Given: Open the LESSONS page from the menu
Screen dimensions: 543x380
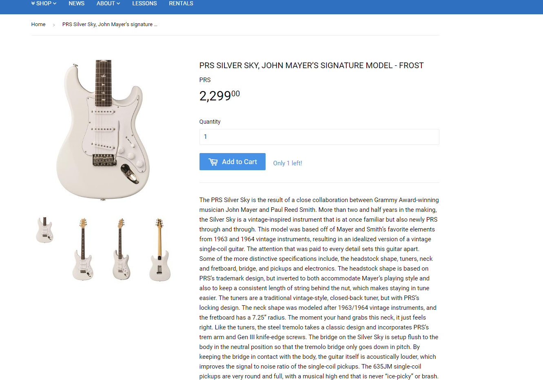Looking at the screenshot, I should [x=144, y=3].
